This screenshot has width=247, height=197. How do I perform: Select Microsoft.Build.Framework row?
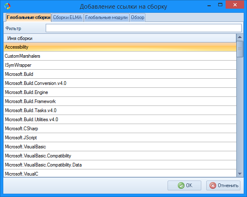tap(120, 101)
